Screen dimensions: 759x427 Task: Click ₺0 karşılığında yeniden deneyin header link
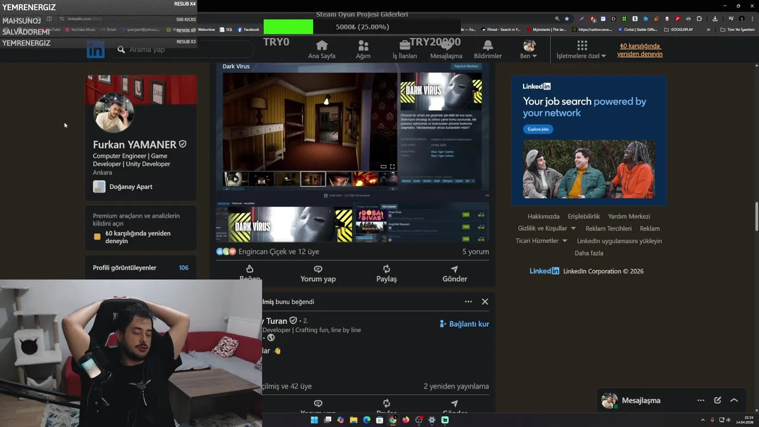point(640,50)
